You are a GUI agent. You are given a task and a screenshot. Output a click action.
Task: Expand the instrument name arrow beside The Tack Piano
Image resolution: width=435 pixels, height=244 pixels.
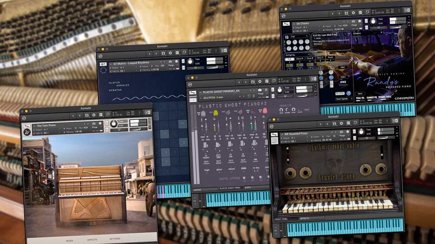click(x=35, y=126)
